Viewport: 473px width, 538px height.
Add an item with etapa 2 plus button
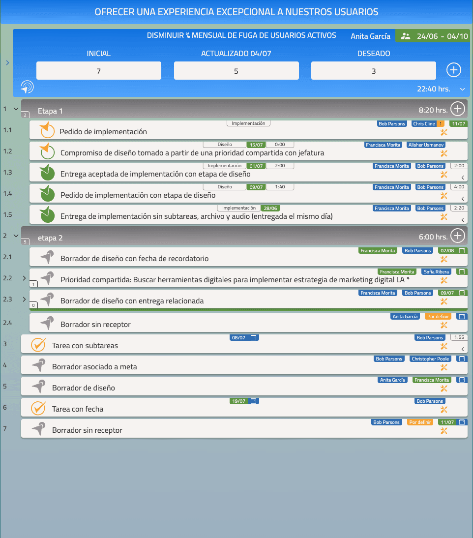(x=458, y=236)
